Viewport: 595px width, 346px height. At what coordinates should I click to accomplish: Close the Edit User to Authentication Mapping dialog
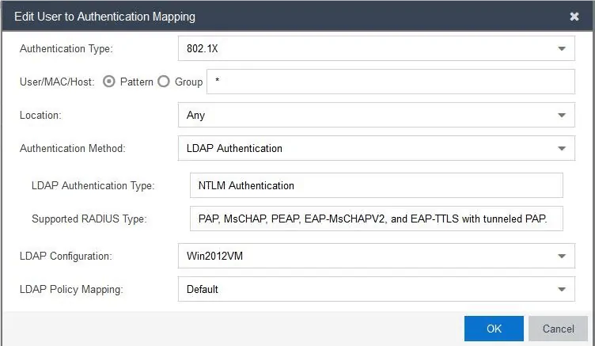click(574, 17)
